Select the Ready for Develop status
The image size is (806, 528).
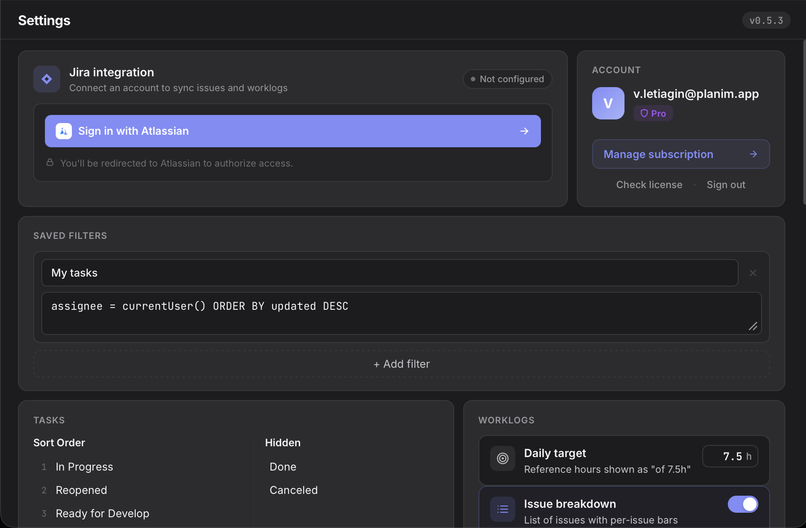click(x=102, y=514)
